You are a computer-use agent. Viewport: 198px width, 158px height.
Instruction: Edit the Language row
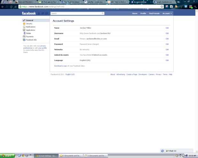click(x=167, y=60)
